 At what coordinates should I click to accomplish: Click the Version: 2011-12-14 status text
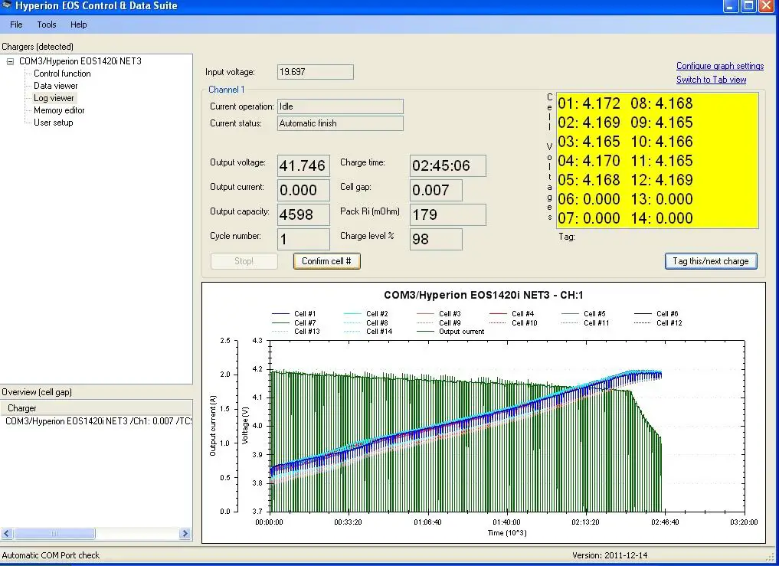pos(610,555)
